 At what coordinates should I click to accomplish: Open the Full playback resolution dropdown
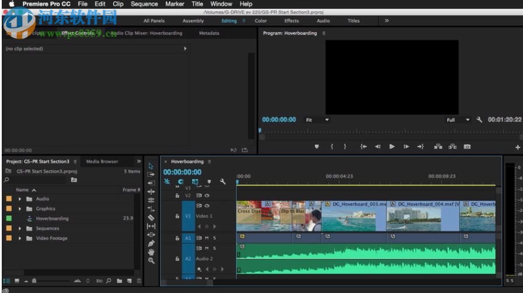[458, 120]
